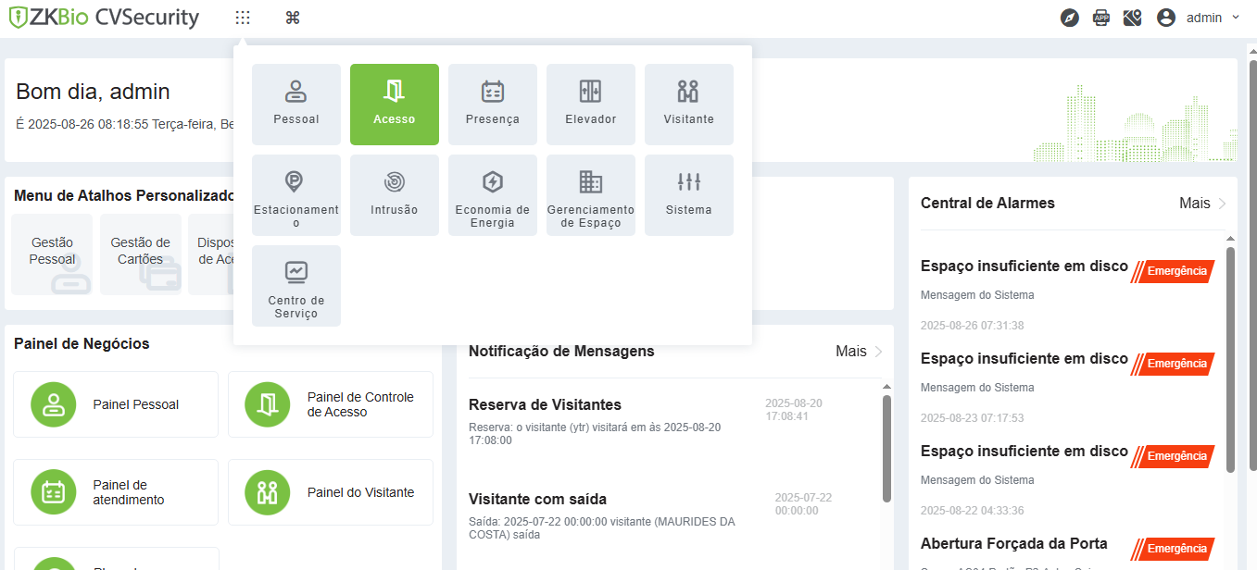Click the compass navigation icon in header
This screenshot has height=570, width=1257.
(1070, 18)
